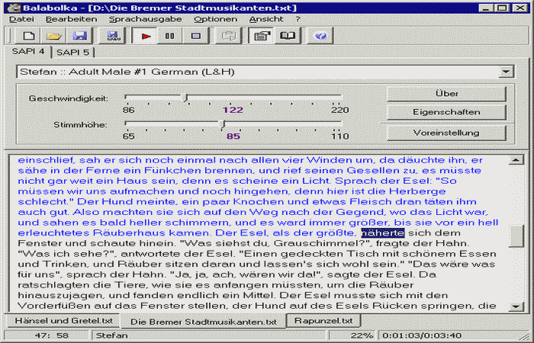The image size is (534, 343).
Task: Click the Save as WAV audio icon
Action: 113,36
